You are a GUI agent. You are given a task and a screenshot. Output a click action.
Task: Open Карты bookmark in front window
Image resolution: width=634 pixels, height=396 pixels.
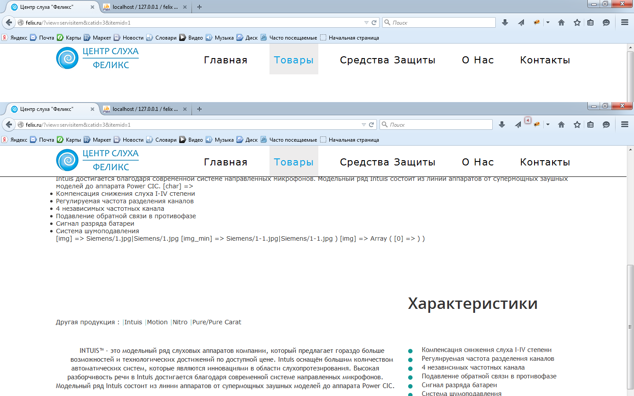(x=69, y=140)
